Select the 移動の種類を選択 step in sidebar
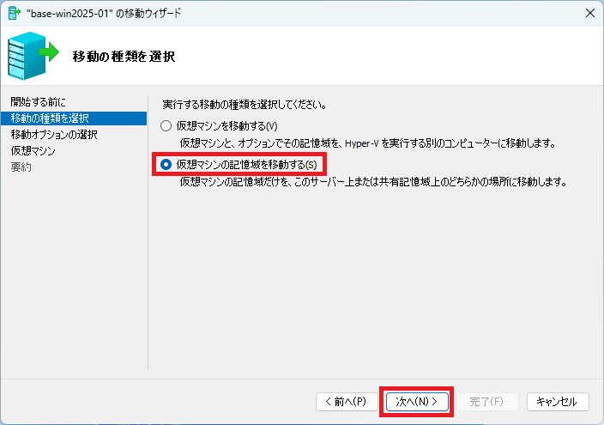Viewport: 604px width, 425px height. (x=74, y=118)
